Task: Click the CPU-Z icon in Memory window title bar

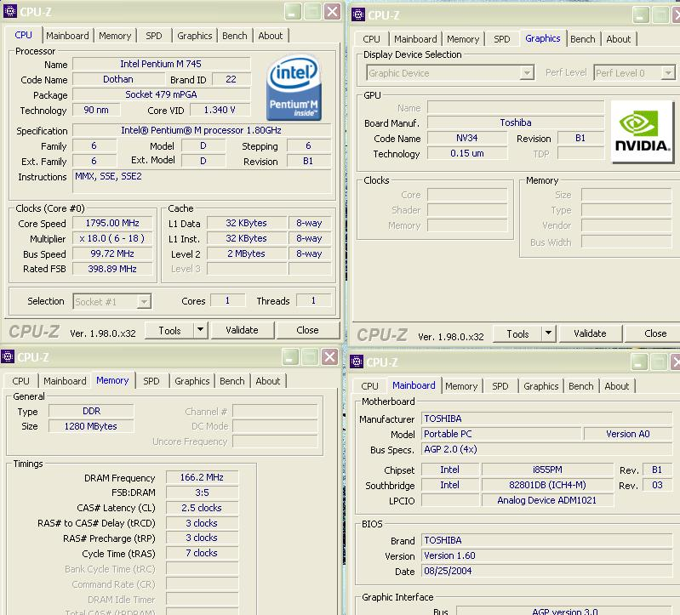Action: click(x=8, y=356)
